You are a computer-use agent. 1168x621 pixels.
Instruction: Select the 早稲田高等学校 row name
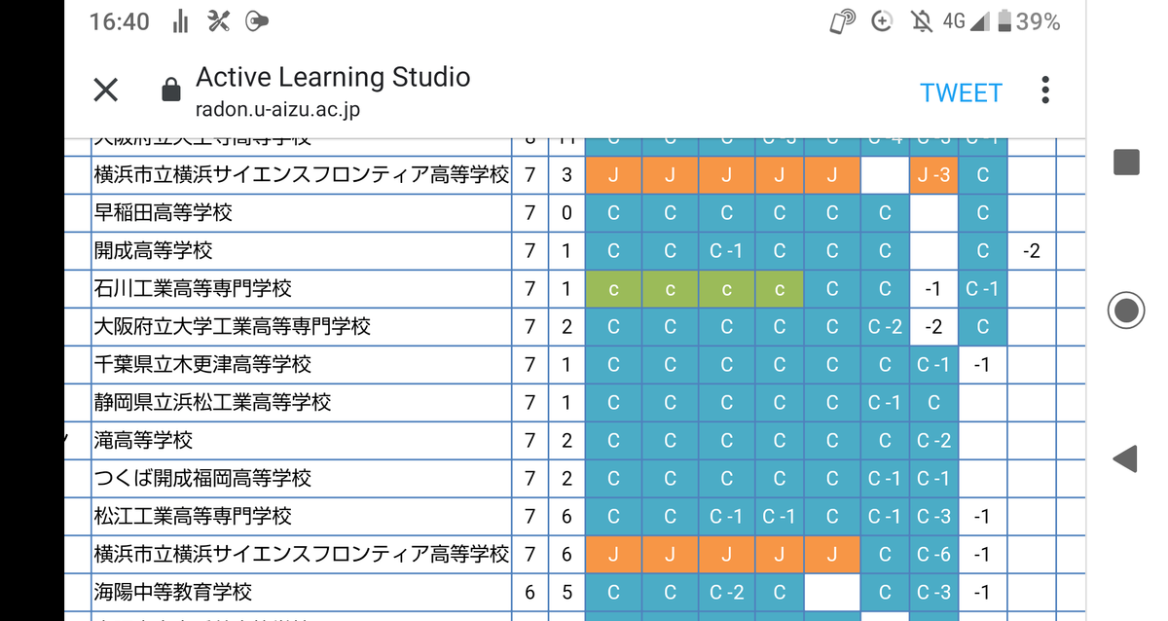tap(164, 212)
